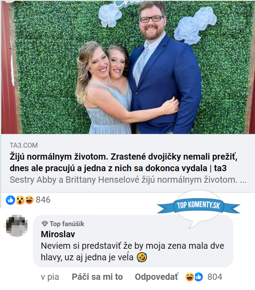Open the comment timestamp v pia
This screenshot has width=255, height=290.
[50, 277]
